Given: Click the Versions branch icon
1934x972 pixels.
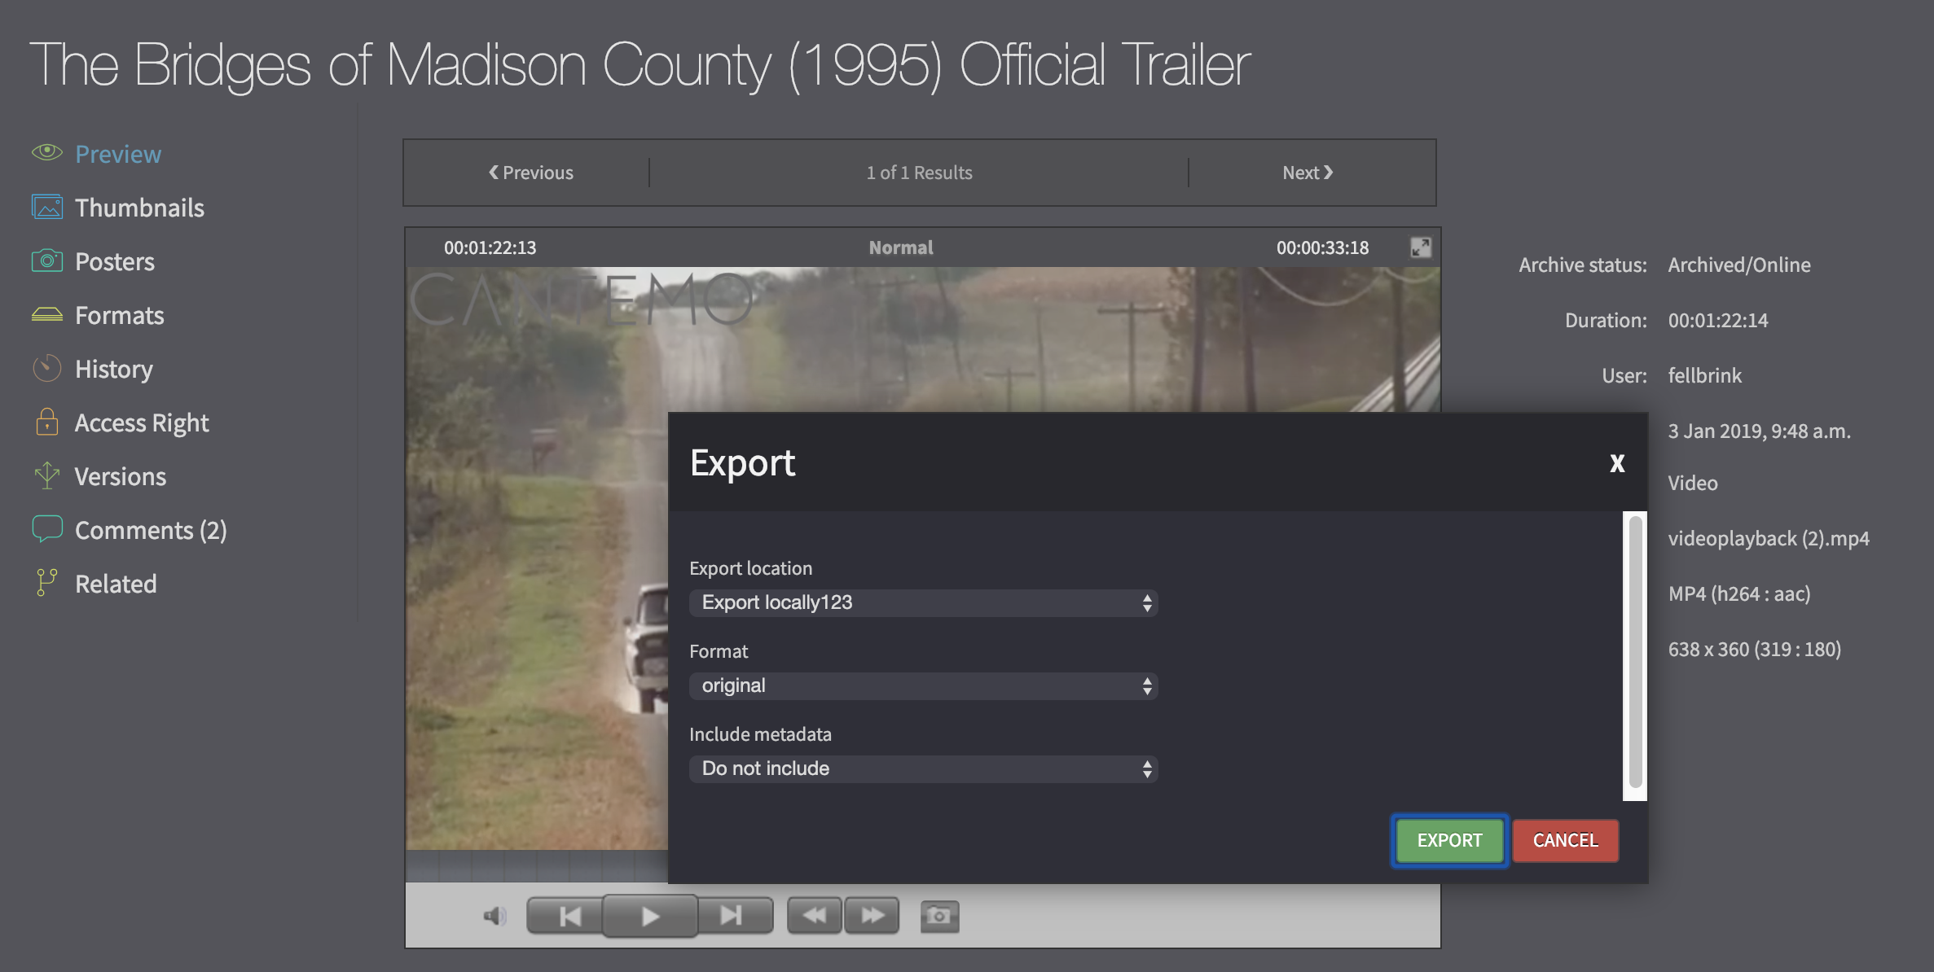Looking at the screenshot, I should tap(47, 475).
